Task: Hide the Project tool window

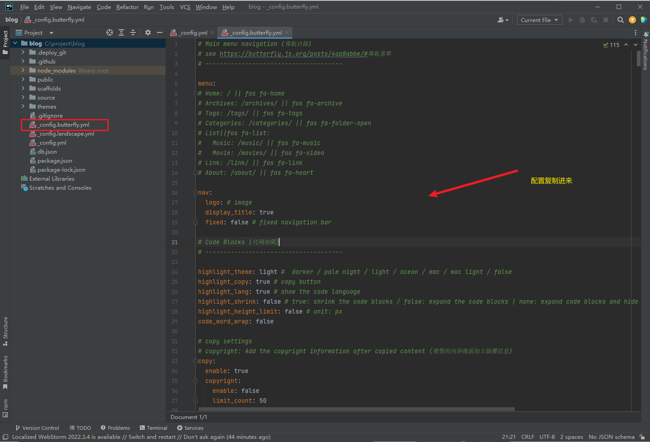Action: [x=159, y=32]
